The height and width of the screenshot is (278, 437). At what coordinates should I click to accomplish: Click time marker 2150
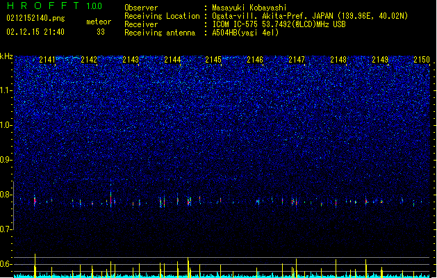tap(422, 60)
